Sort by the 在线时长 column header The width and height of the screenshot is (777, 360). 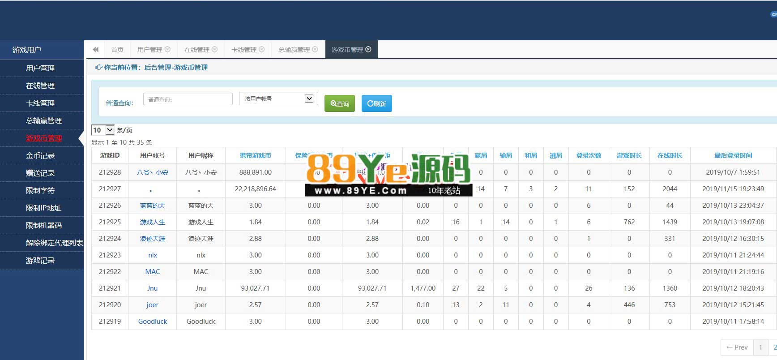670,155
